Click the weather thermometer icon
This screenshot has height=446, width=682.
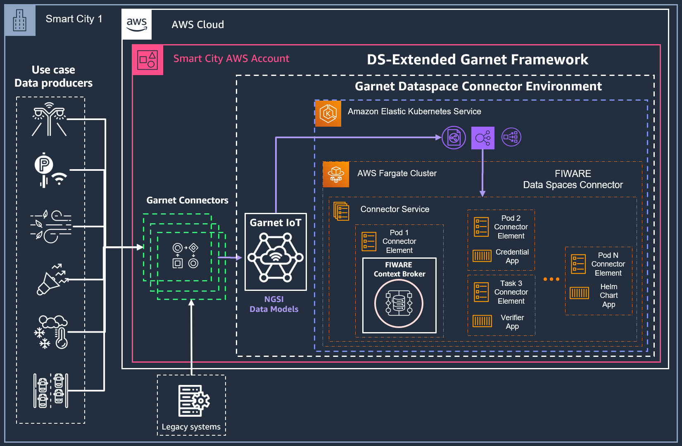click(51, 332)
